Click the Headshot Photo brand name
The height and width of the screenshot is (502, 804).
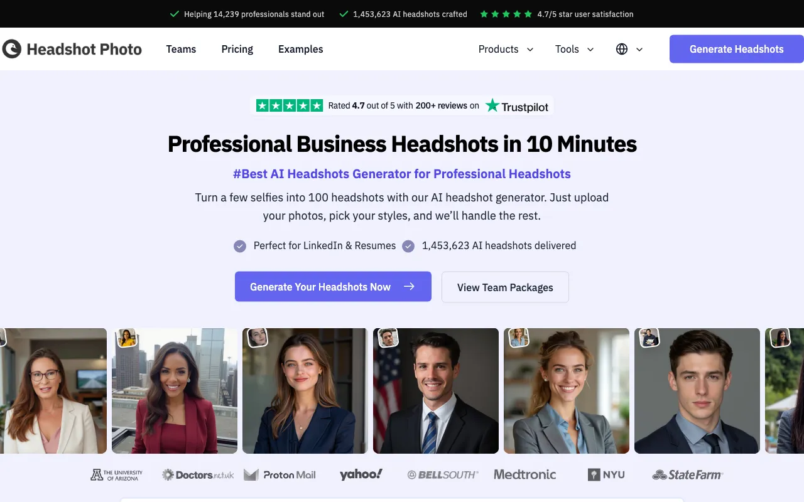pos(84,49)
